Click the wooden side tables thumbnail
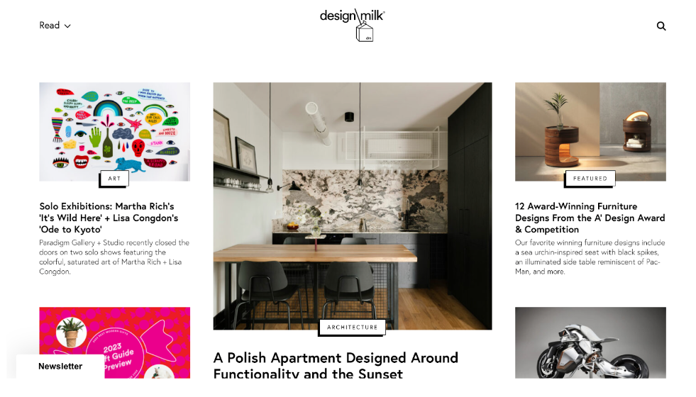Image resolution: width=696 pixels, height=397 pixels. pos(590,131)
